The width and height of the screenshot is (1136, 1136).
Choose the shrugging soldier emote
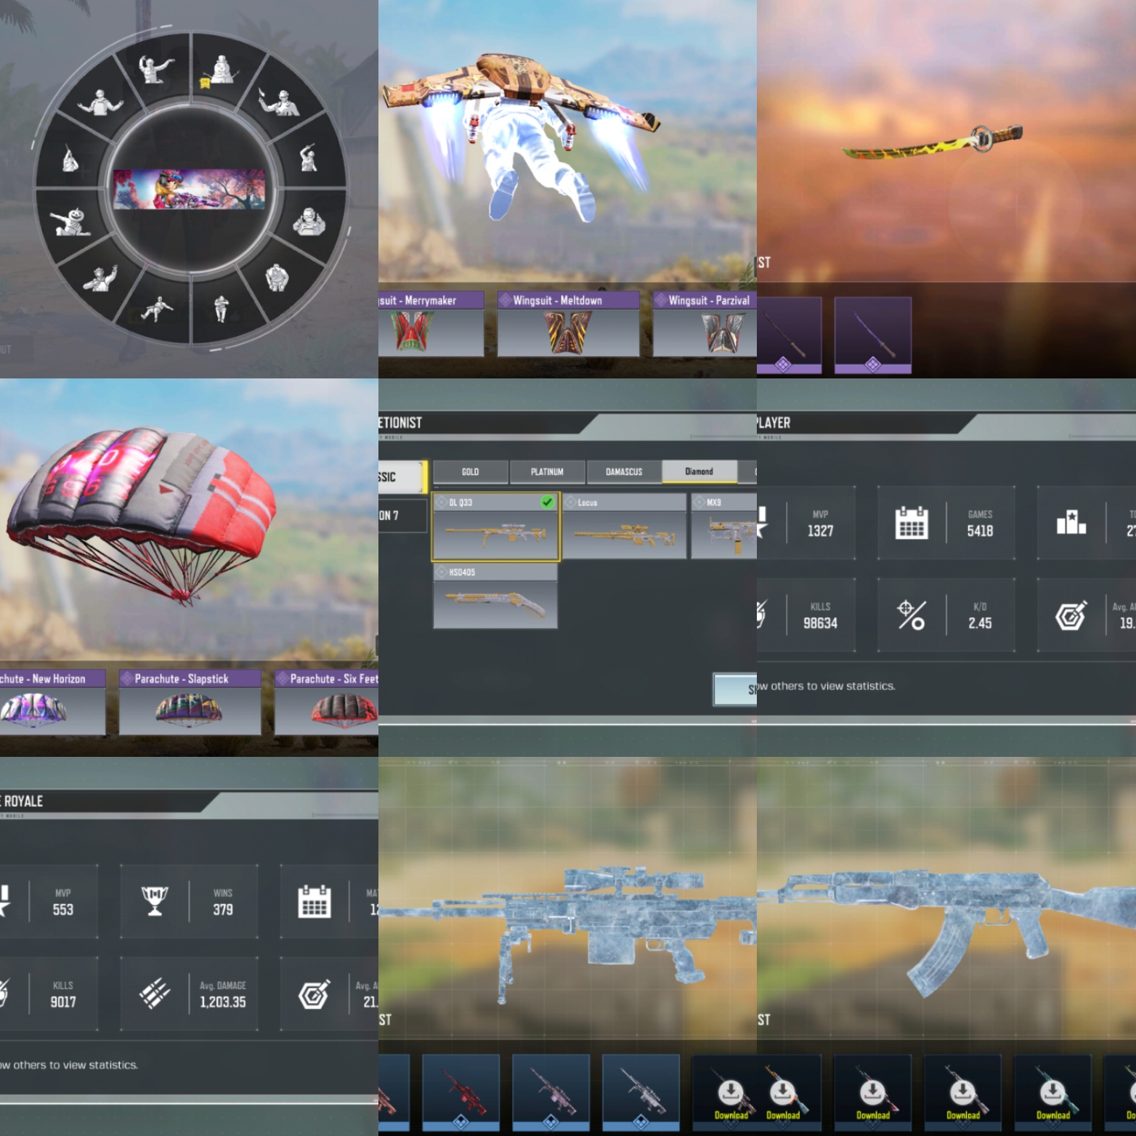(100, 104)
